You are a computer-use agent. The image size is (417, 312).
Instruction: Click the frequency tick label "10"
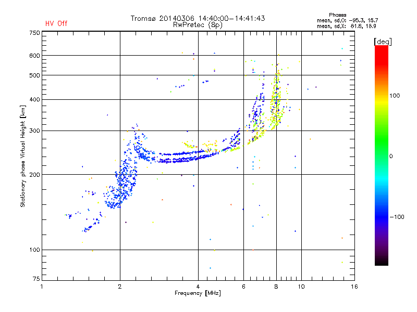point(301,287)
